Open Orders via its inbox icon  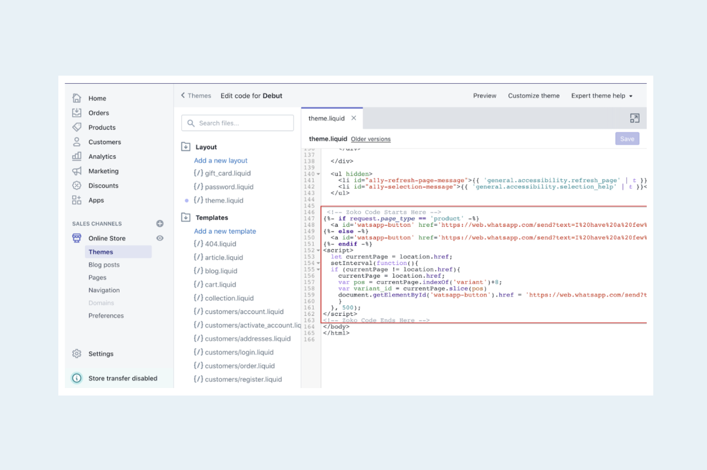77,113
